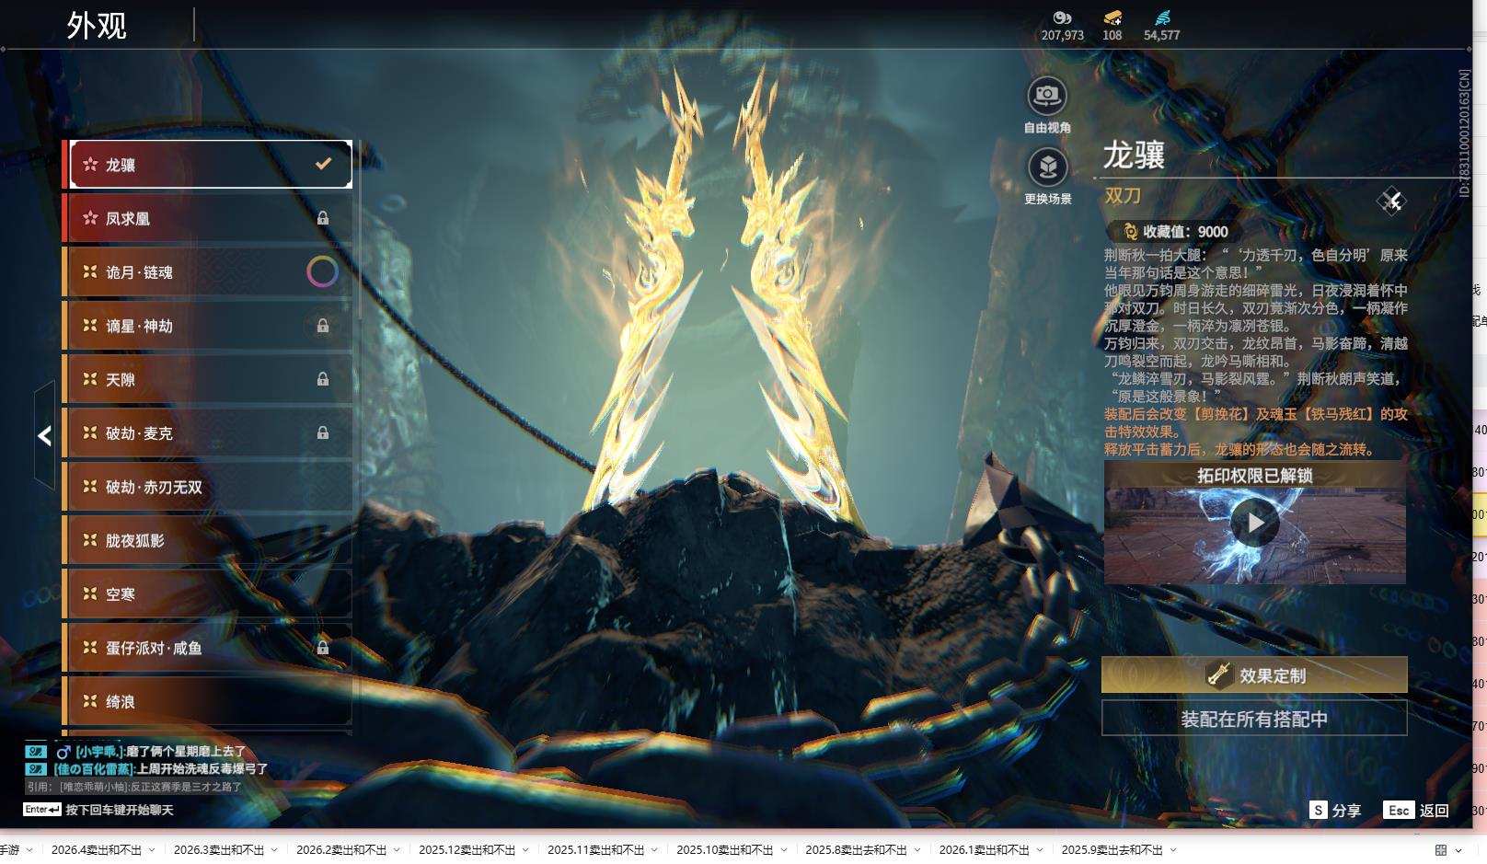Collapse the skin list with left arrow

tap(44, 435)
